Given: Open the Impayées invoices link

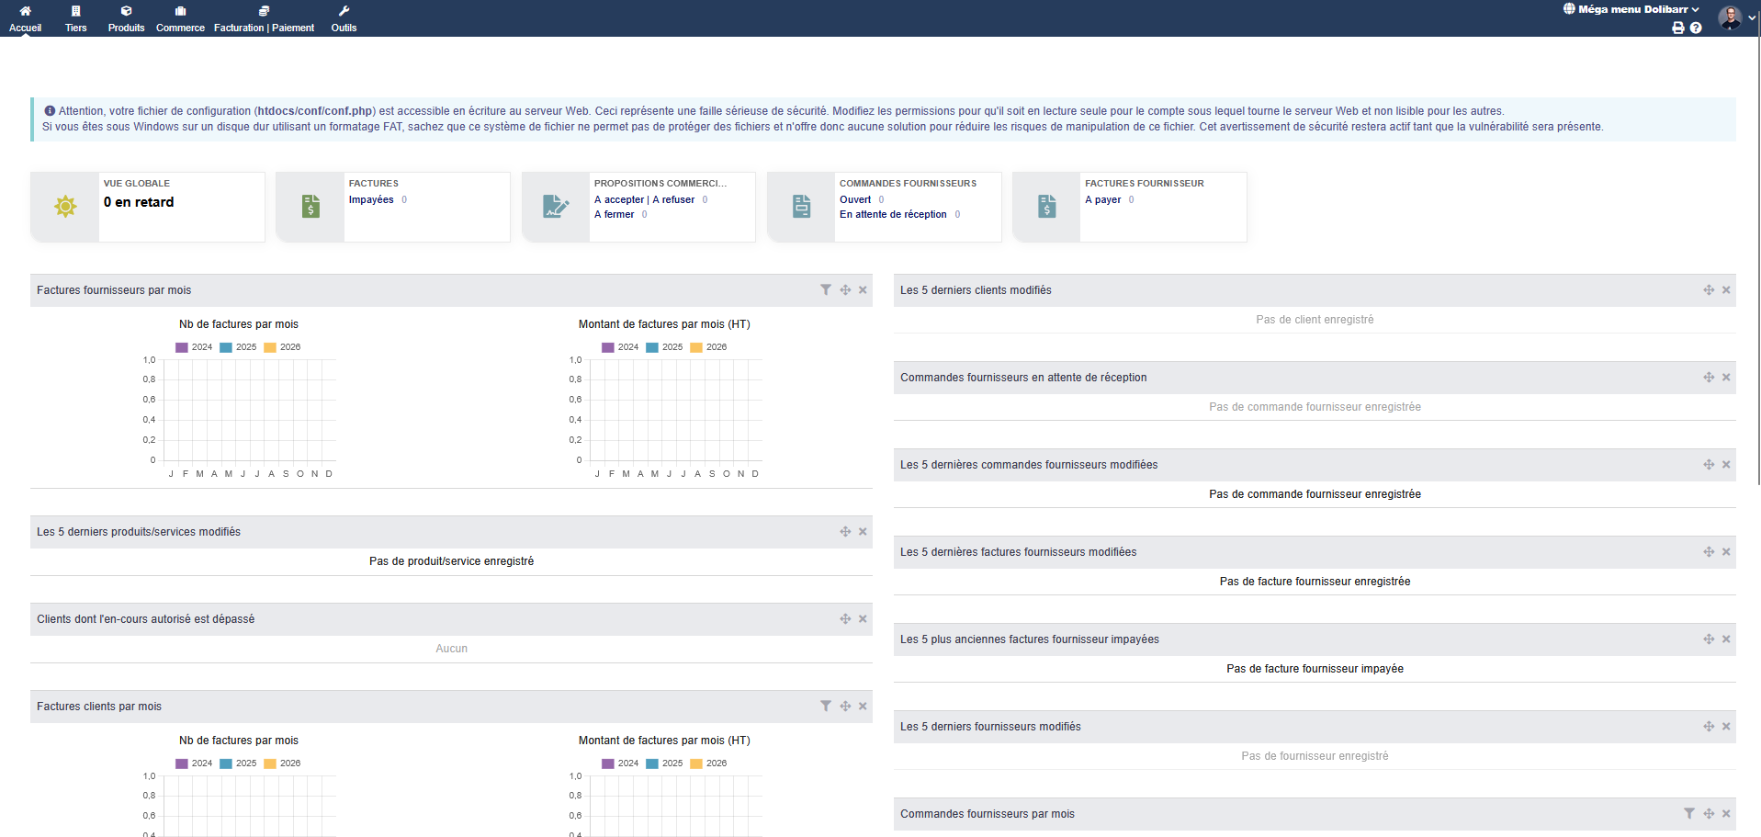Looking at the screenshot, I should pos(371,199).
